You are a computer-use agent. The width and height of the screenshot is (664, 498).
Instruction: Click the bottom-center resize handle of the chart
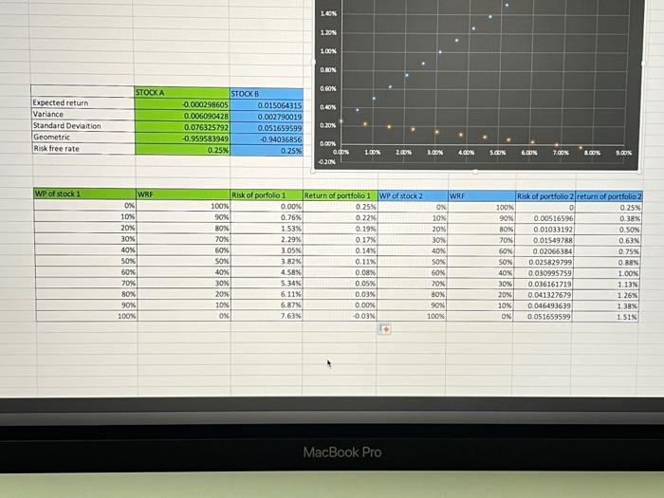(475, 172)
